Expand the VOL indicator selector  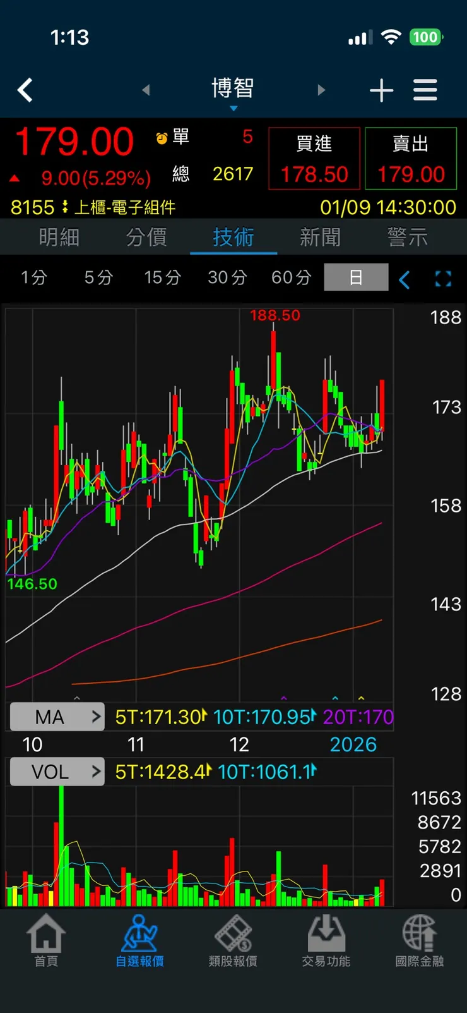[57, 772]
